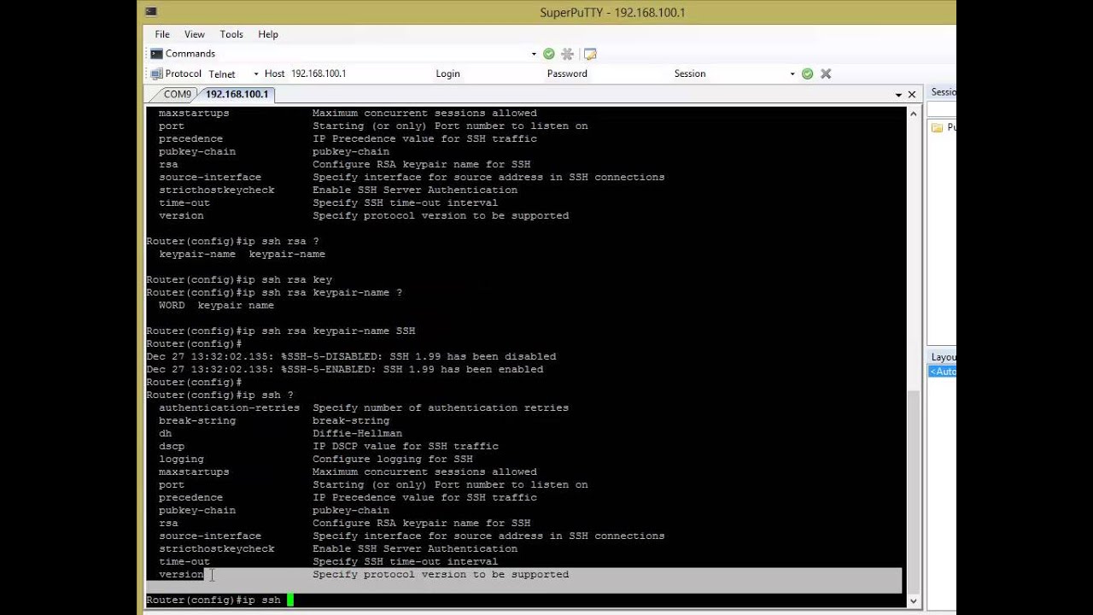Click the green terminal cursor block

pos(290,600)
